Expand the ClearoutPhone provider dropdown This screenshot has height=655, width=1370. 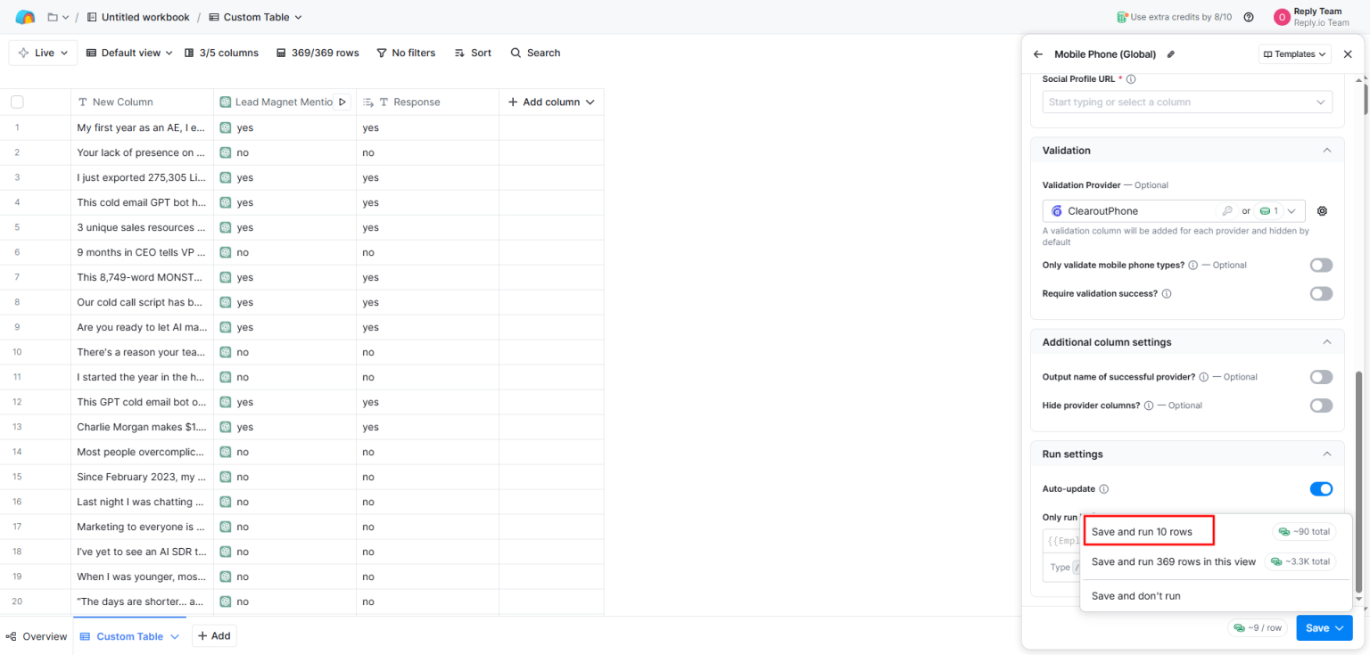(x=1291, y=211)
